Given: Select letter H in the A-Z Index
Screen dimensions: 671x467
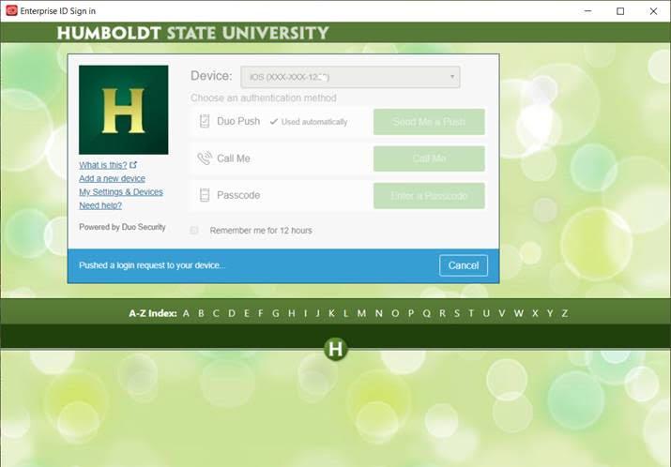Looking at the screenshot, I should coord(292,313).
